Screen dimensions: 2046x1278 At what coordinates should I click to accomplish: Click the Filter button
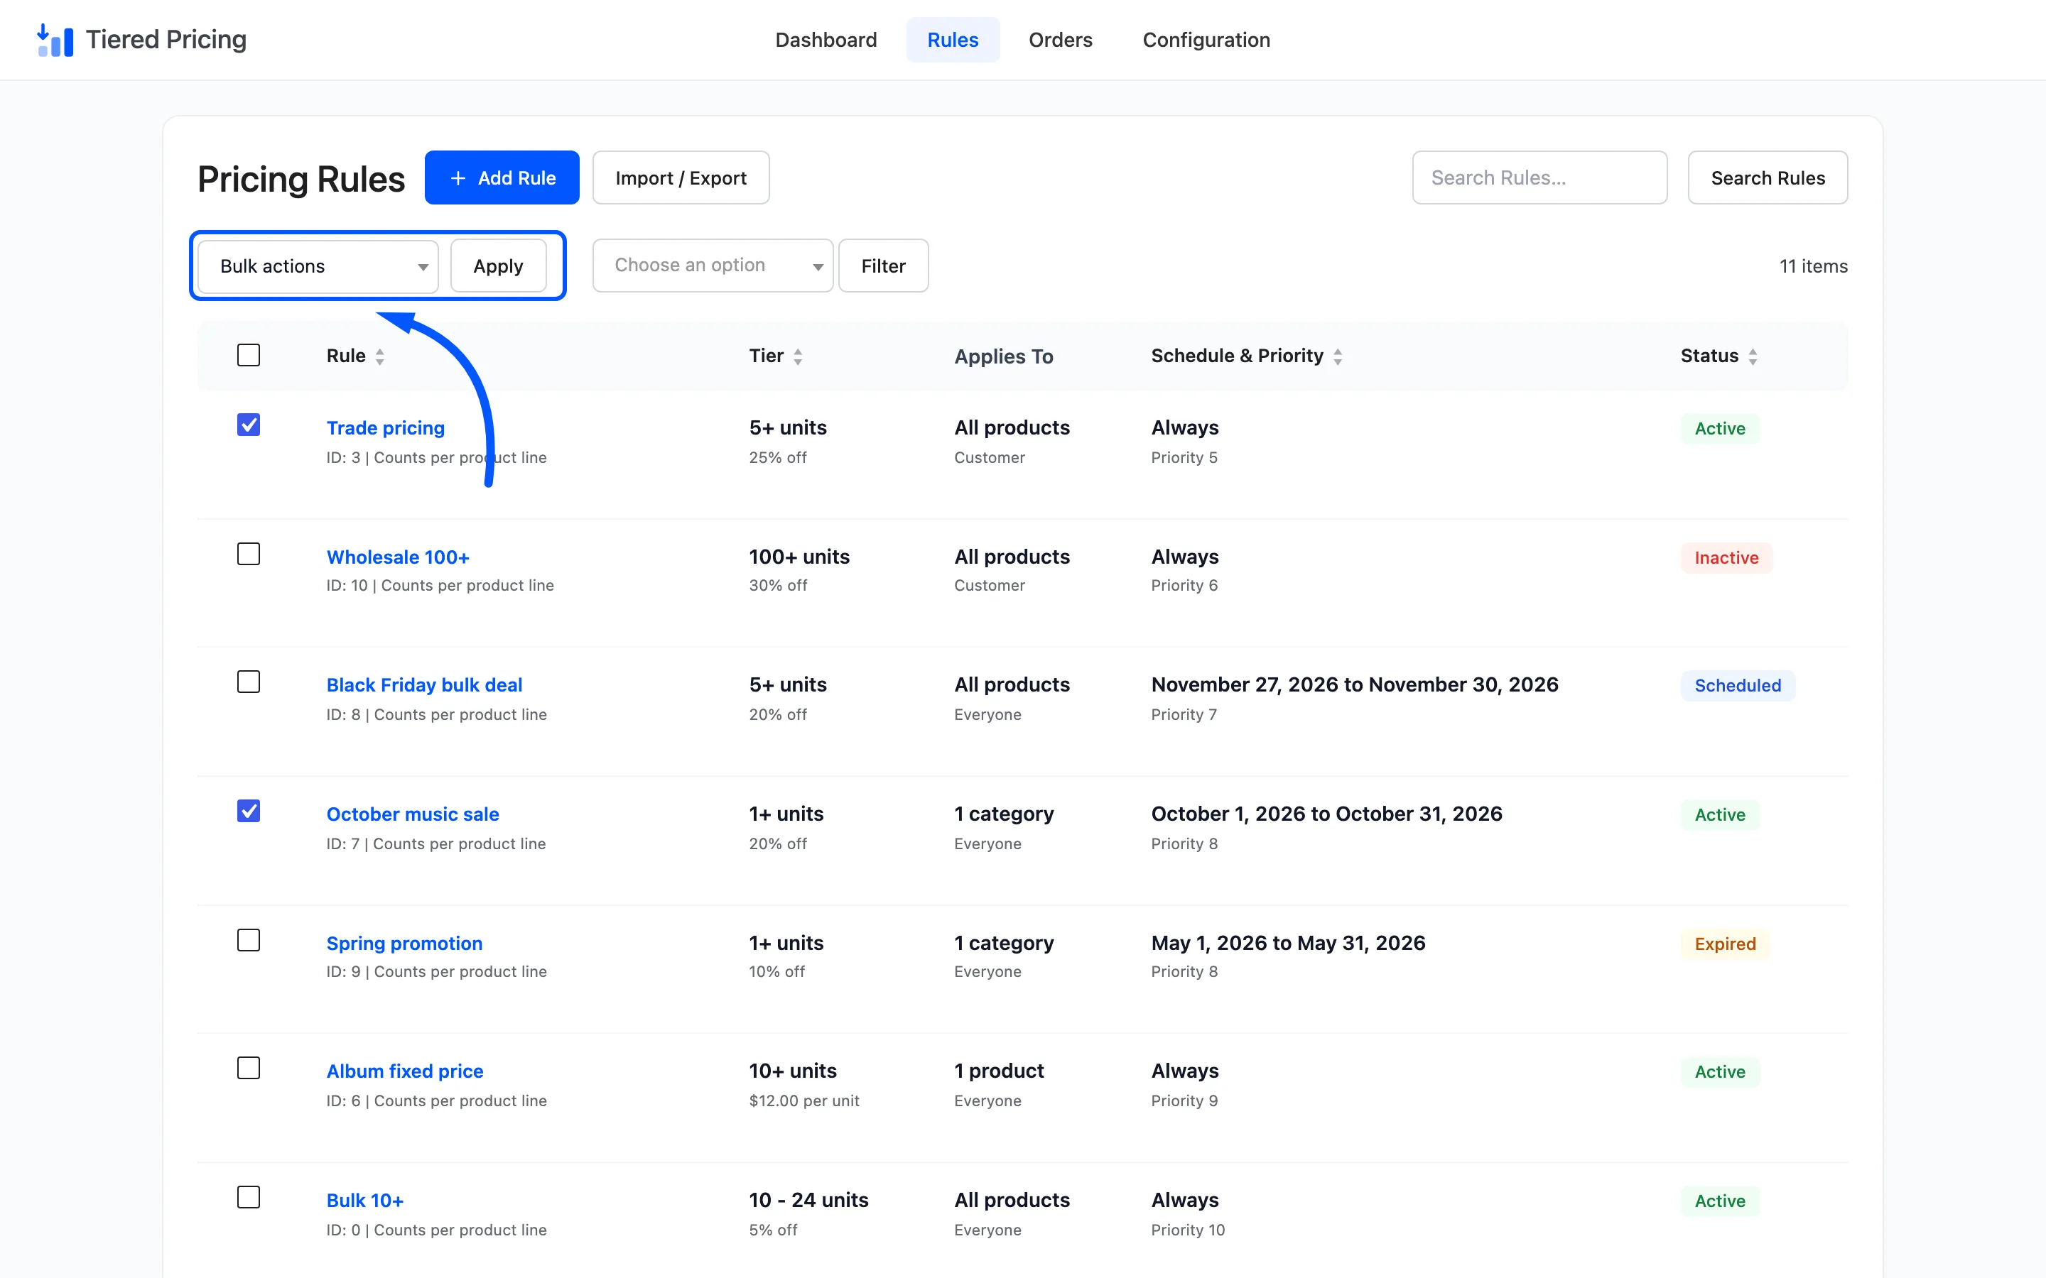(x=882, y=266)
